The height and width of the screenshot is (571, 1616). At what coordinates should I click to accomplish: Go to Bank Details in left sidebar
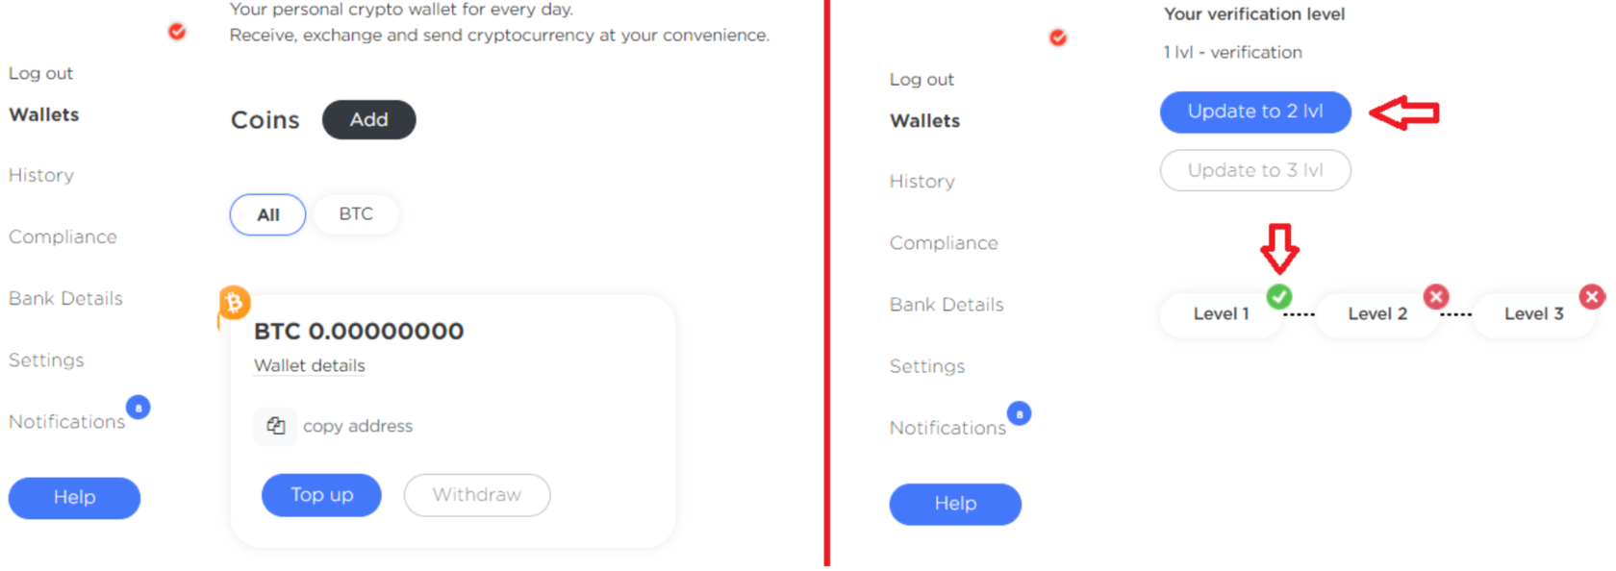pos(65,298)
